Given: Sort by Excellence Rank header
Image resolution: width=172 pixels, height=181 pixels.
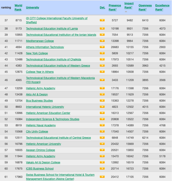Looking at the screenshot, I should click(x=162, y=8).
